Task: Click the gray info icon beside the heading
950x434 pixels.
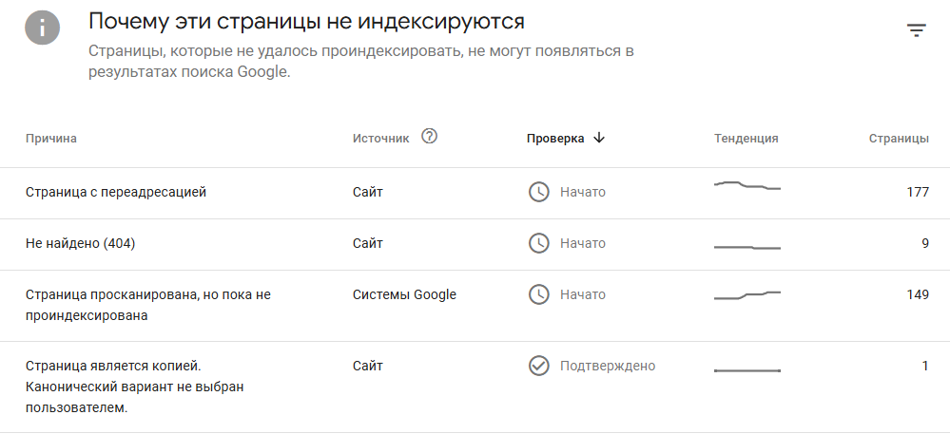Action: [x=43, y=28]
